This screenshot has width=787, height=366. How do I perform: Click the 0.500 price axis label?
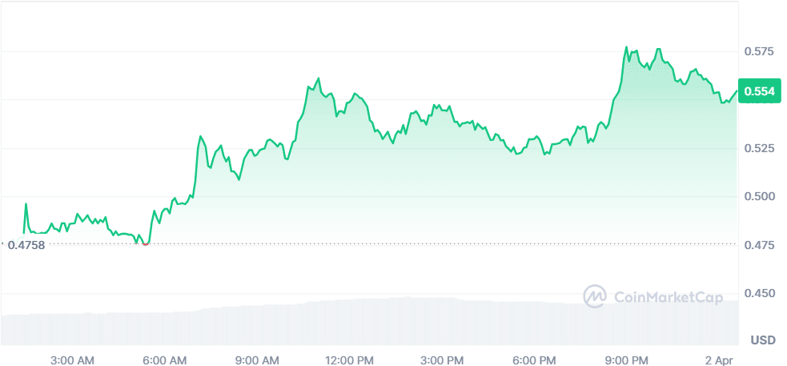tap(758, 197)
